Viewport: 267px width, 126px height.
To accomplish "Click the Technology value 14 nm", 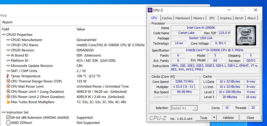I will (x=179, y=43).
